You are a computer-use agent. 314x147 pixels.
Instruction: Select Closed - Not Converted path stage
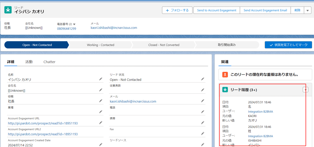click(164, 45)
